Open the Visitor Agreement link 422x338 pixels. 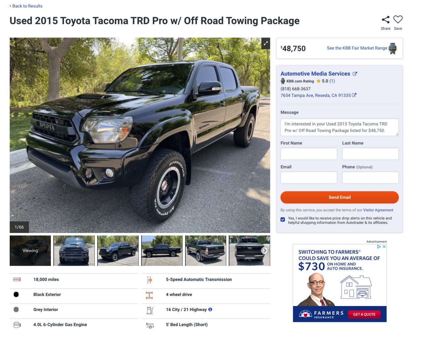tap(378, 210)
